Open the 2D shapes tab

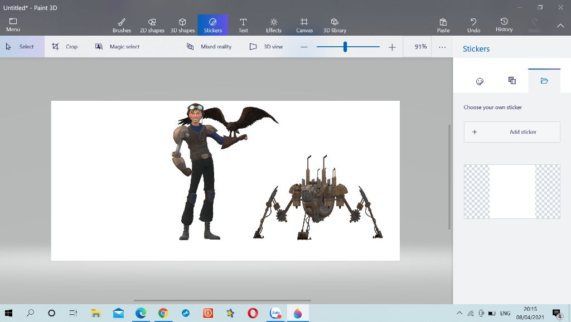(152, 26)
